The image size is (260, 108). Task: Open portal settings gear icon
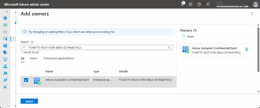[x=191, y=4]
